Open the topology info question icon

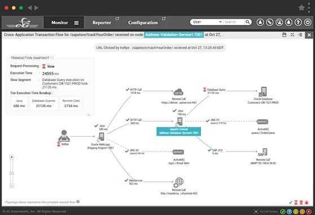(x=78, y=201)
